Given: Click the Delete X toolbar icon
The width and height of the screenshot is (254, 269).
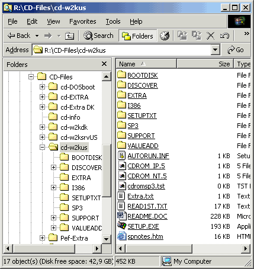Looking at the screenshot, I should 210,36.
